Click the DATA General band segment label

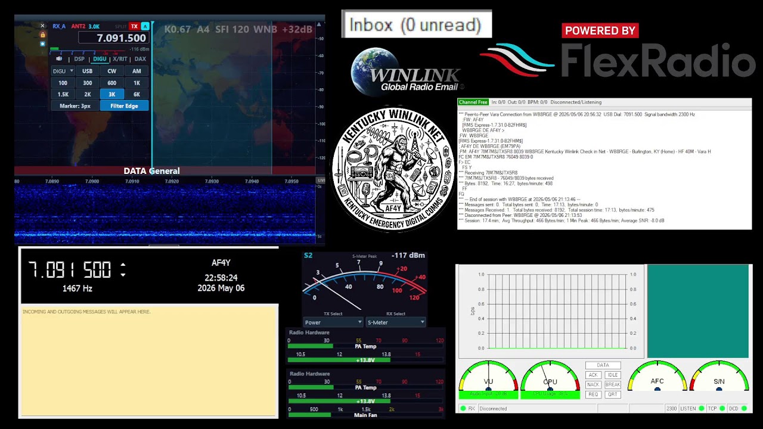click(x=151, y=171)
